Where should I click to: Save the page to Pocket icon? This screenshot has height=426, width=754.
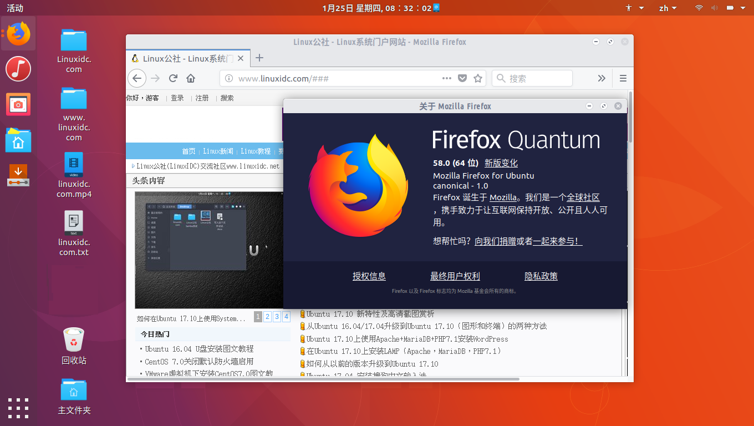point(462,78)
